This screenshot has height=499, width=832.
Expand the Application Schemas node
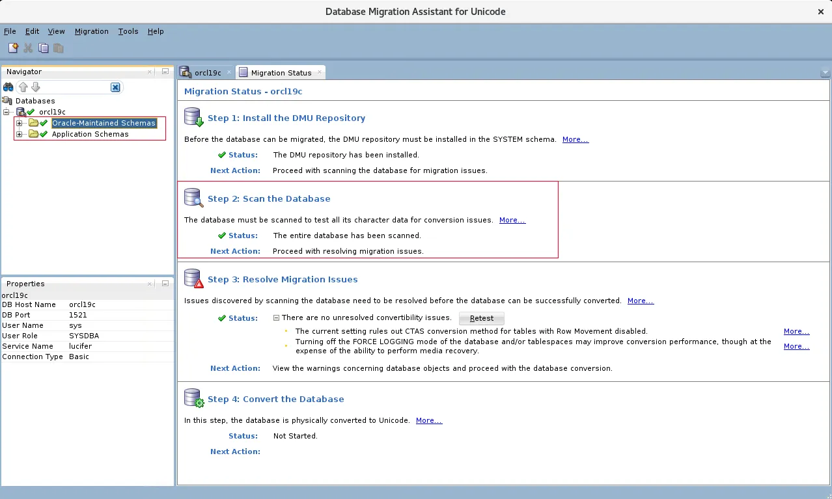tap(20, 134)
